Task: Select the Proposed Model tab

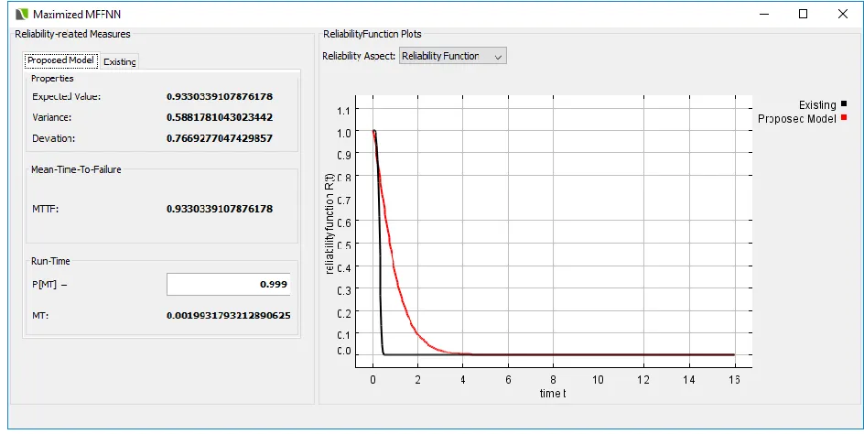Action: (60, 60)
